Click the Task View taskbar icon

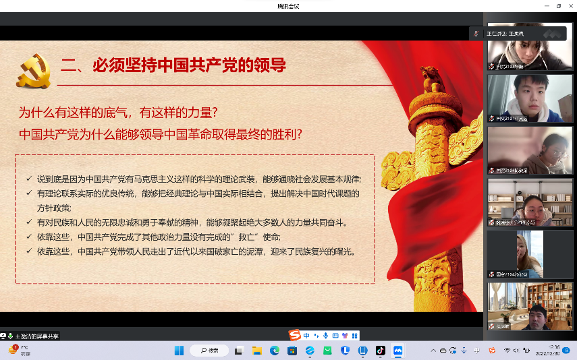coord(239,351)
